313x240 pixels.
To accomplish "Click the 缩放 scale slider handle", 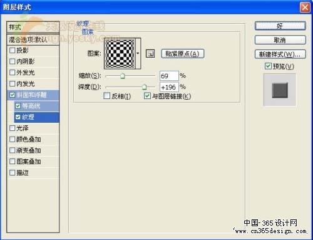I will [x=123, y=76].
